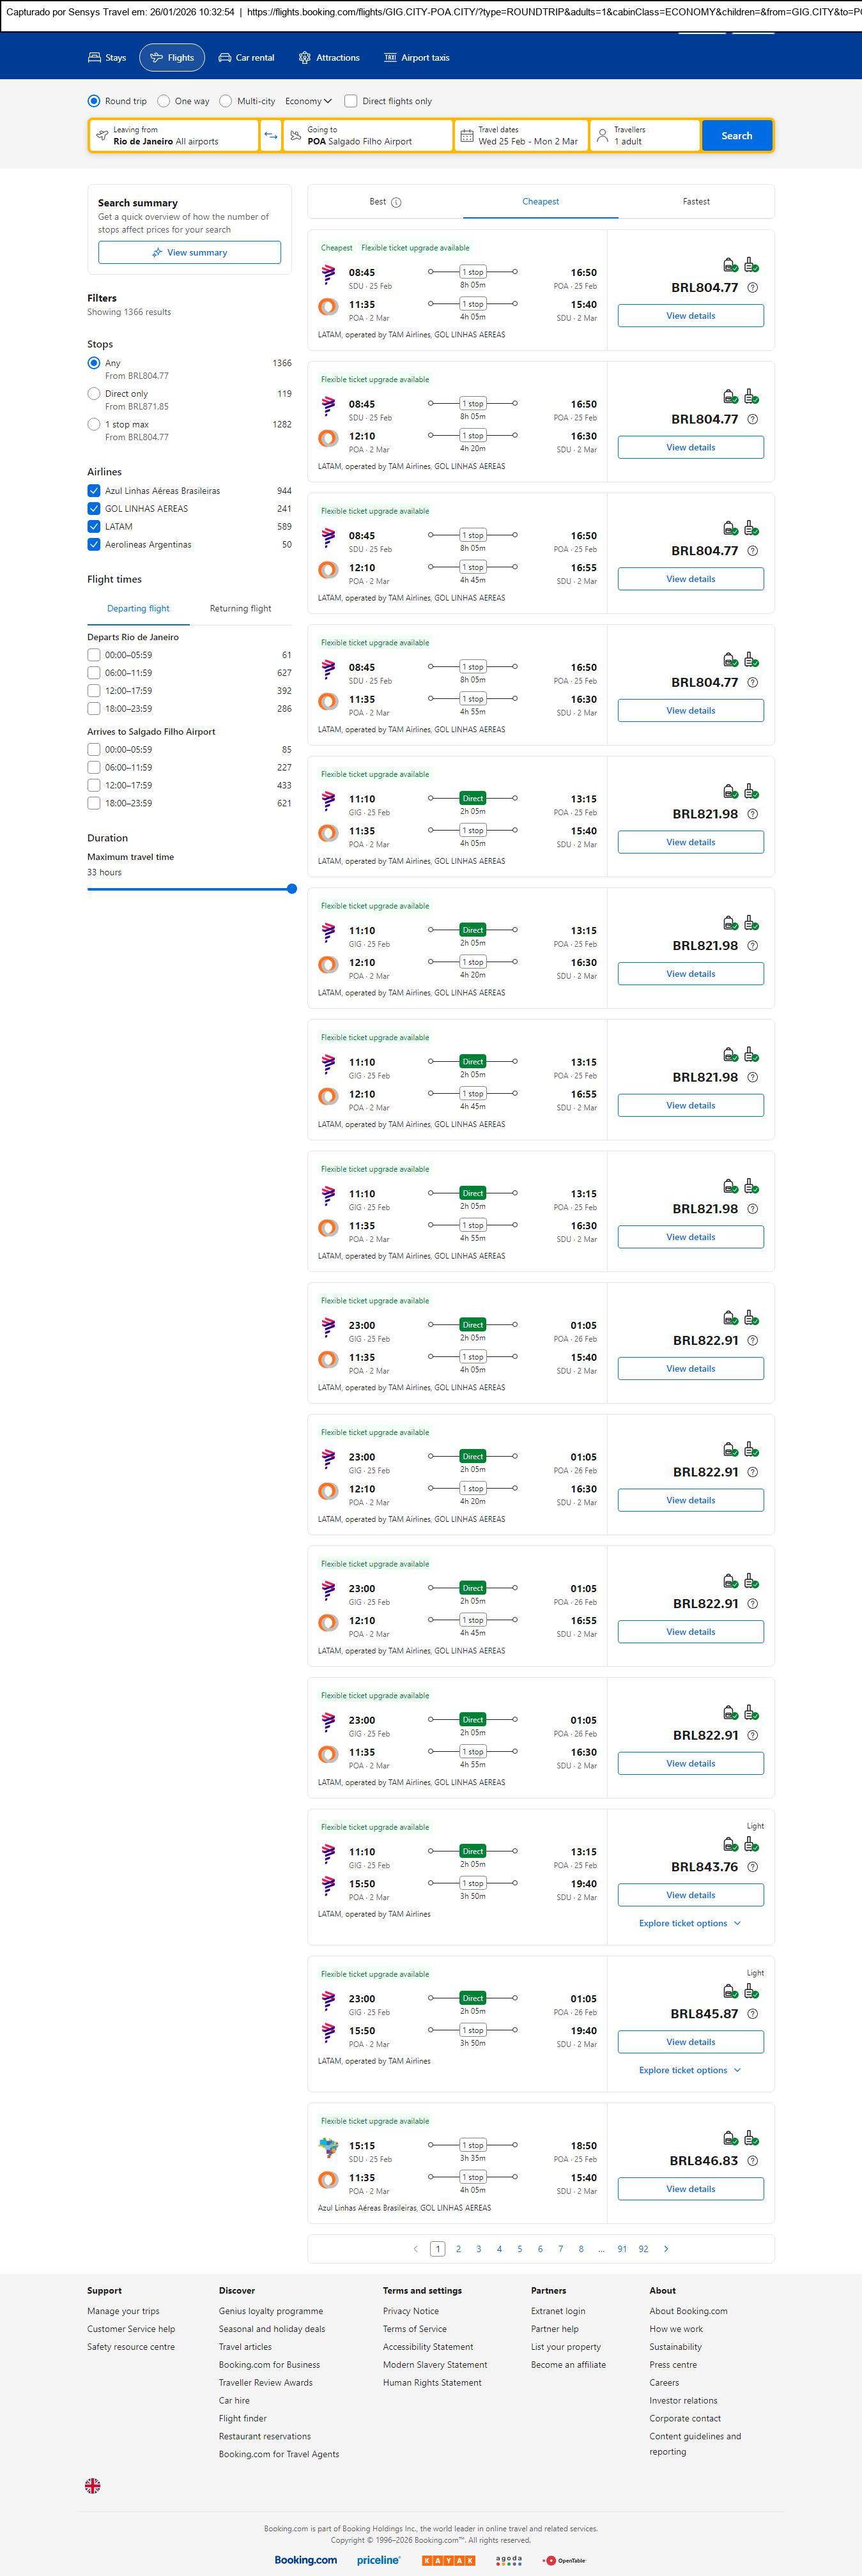Switch to the Returning flight tab
Viewport: 862px width, 2576px height.
click(240, 608)
